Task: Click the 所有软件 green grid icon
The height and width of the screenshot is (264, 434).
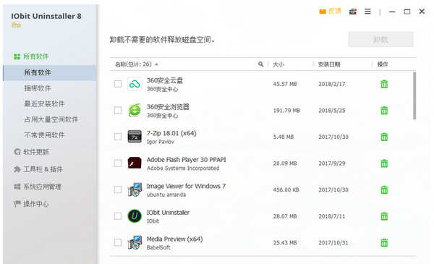Action: point(17,56)
